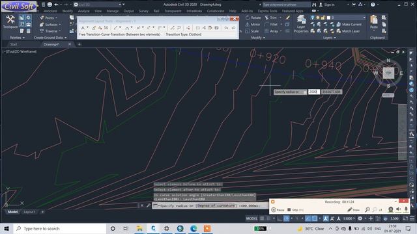
Task: Click the undo icon in Alignment Layout Tools
Action: [x=226, y=28]
